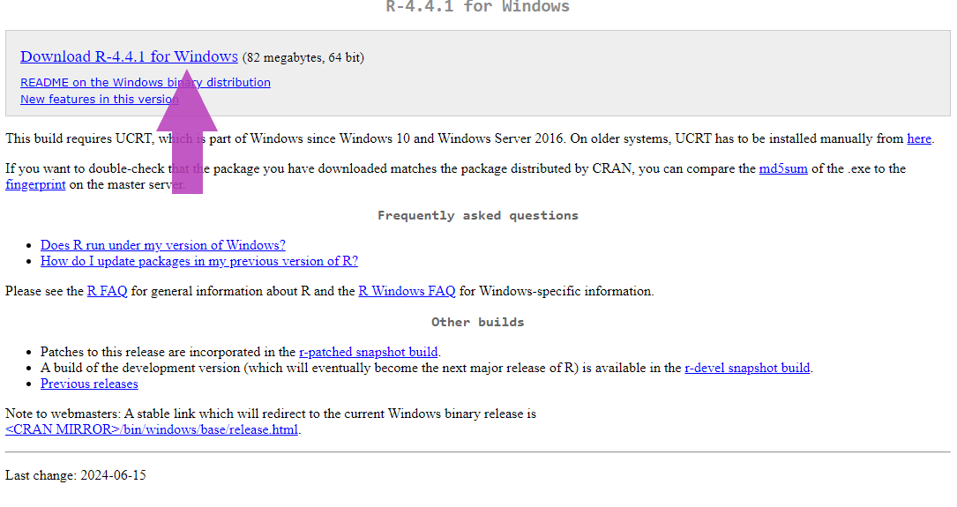Open the fingerprint link on master server
Viewport: 957px width, 507px height.
[35, 184]
